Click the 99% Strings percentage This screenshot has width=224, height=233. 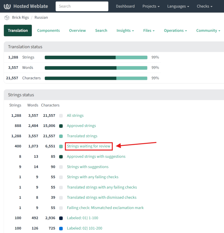[155, 57]
